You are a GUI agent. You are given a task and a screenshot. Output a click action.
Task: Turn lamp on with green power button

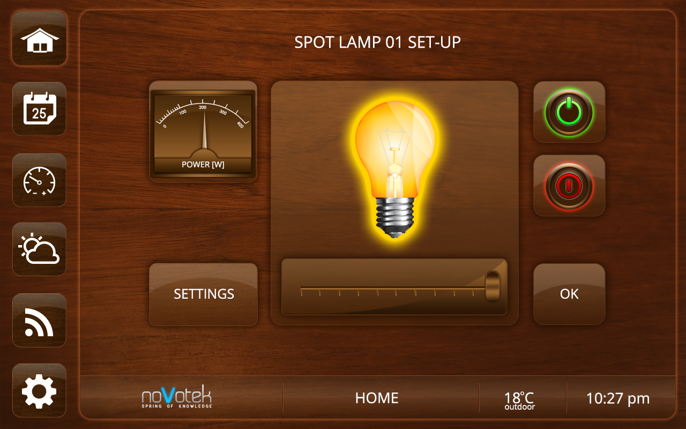[569, 112]
